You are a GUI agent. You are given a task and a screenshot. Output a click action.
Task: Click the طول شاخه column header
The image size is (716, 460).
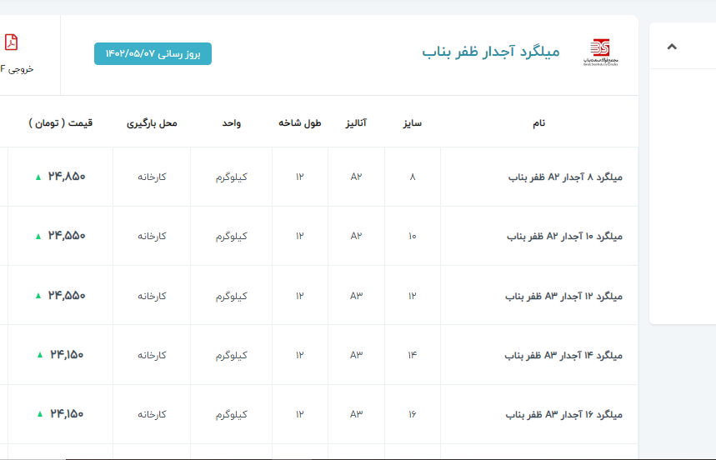[300, 123]
